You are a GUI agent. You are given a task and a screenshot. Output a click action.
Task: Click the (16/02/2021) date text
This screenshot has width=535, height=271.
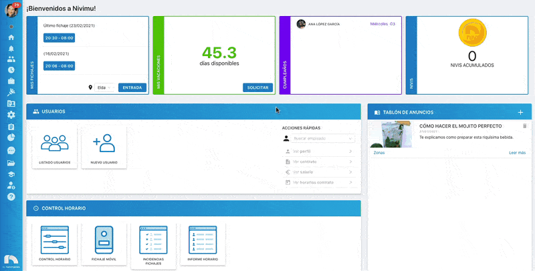56,54
